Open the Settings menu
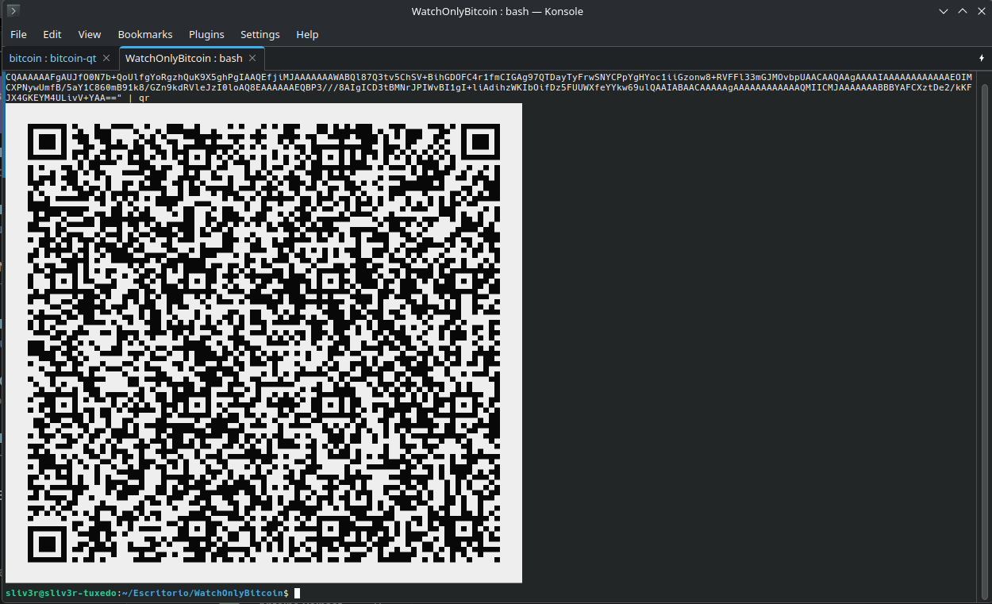This screenshot has height=604, width=992. (260, 35)
